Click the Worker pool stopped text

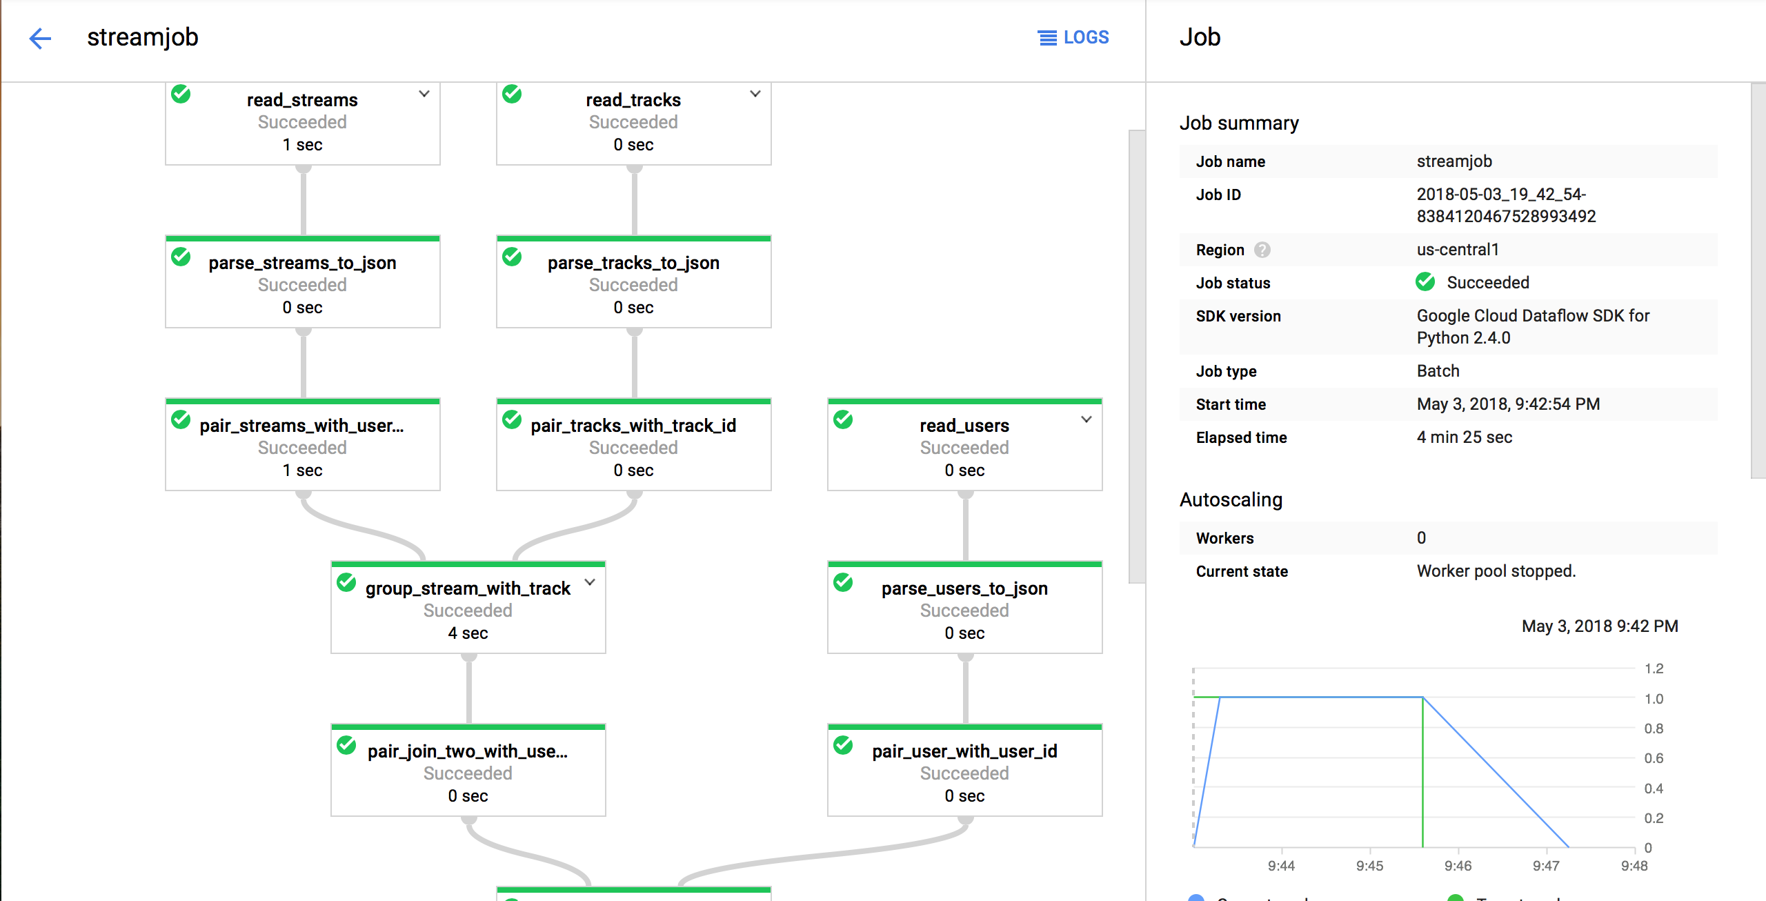(x=1496, y=571)
